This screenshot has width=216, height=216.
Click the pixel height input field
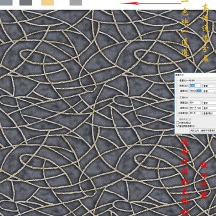coord(195,91)
